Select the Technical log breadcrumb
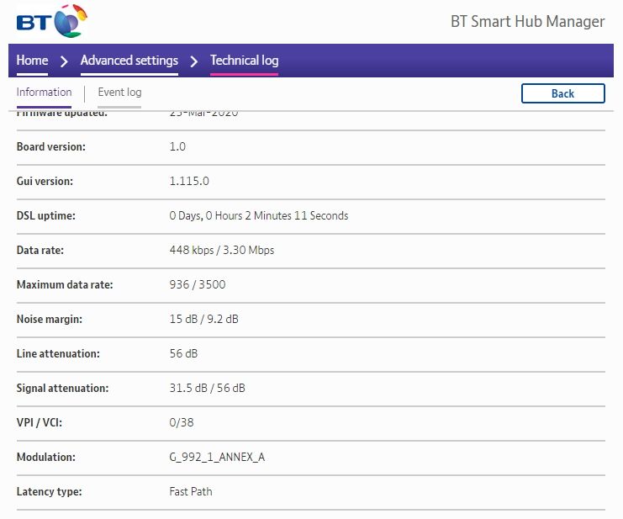 point(244,61)
